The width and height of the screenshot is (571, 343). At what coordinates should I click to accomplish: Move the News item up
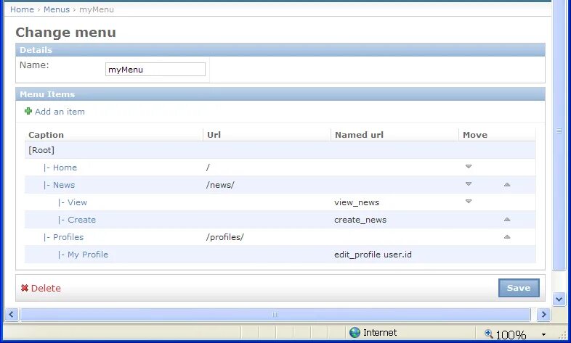coord(507,185)
